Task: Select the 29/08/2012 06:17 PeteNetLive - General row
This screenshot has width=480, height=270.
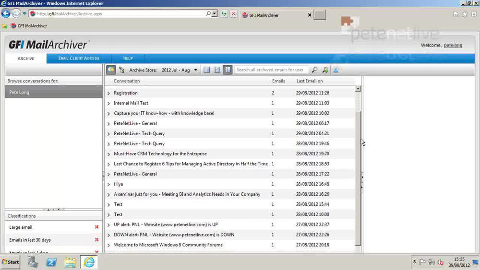Action: pos(230,123)
